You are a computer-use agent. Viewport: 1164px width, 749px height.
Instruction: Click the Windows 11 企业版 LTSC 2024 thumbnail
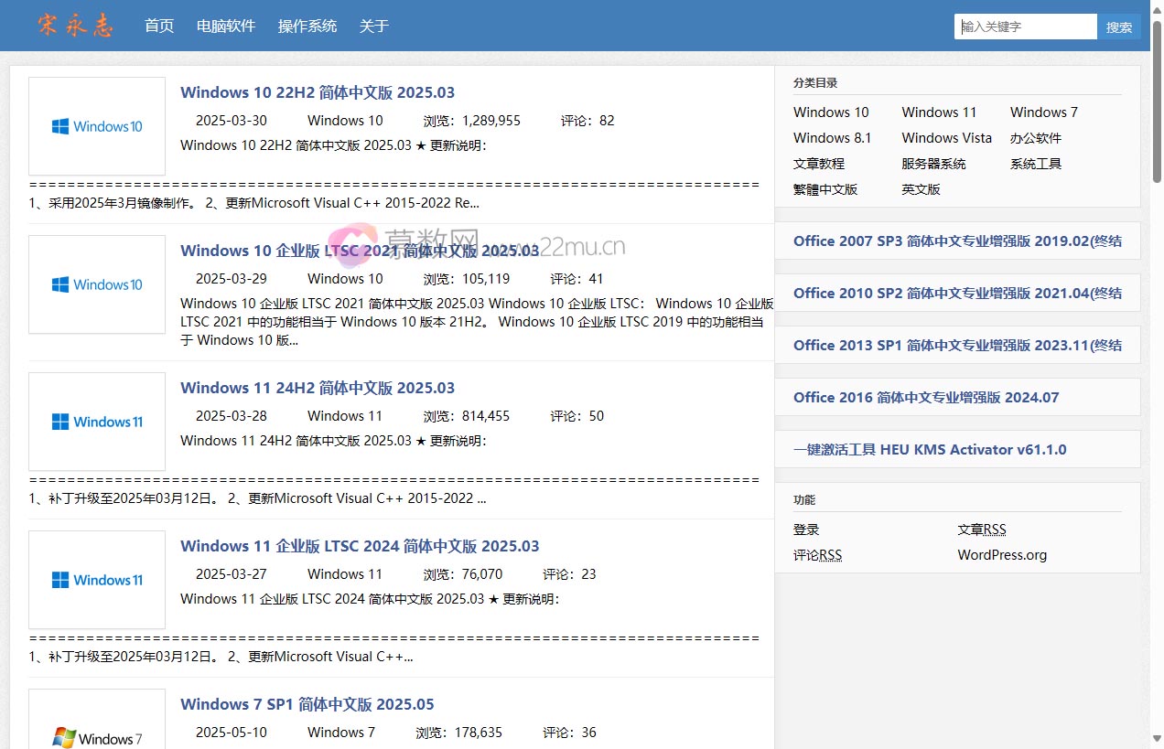(97, 580)
